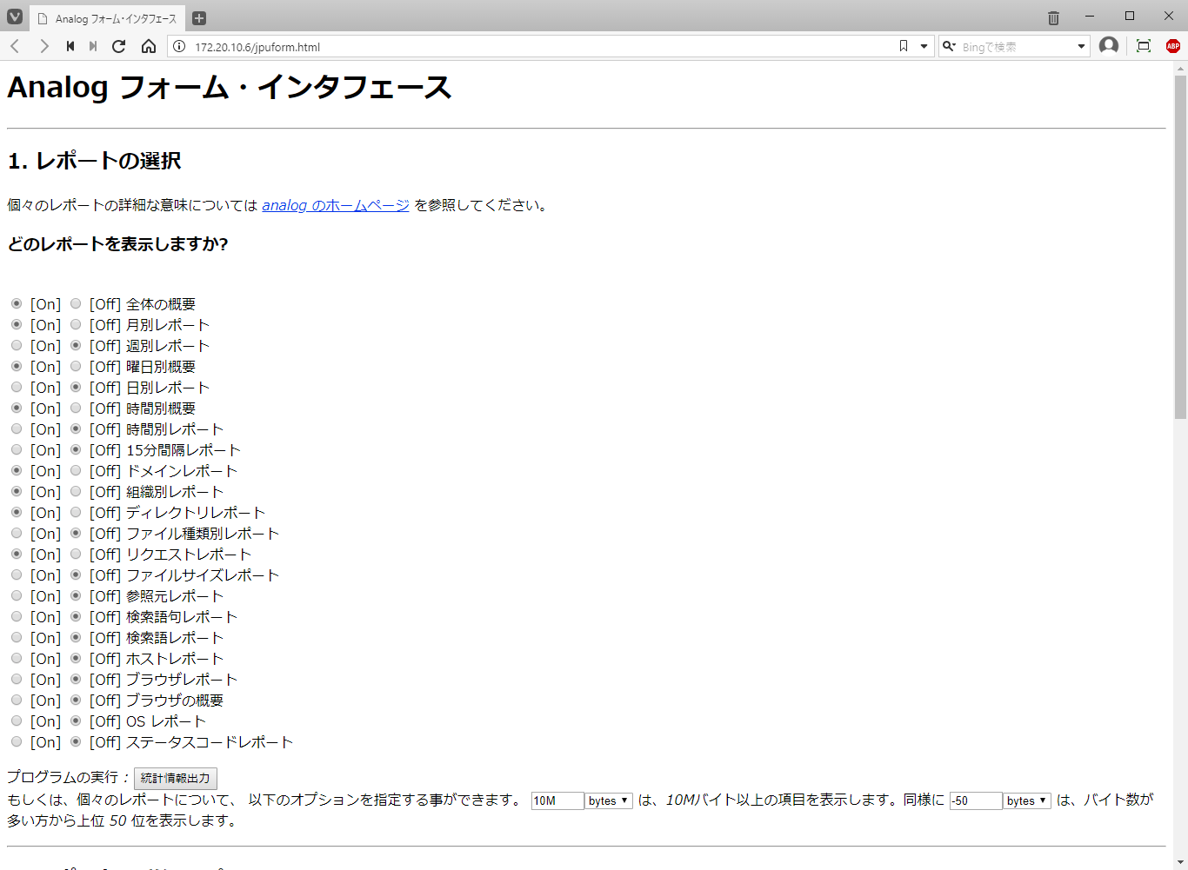Screen dimensions: 1188x870
Task: Turn On the 日別レポート radio
Action: pos(17,387)
